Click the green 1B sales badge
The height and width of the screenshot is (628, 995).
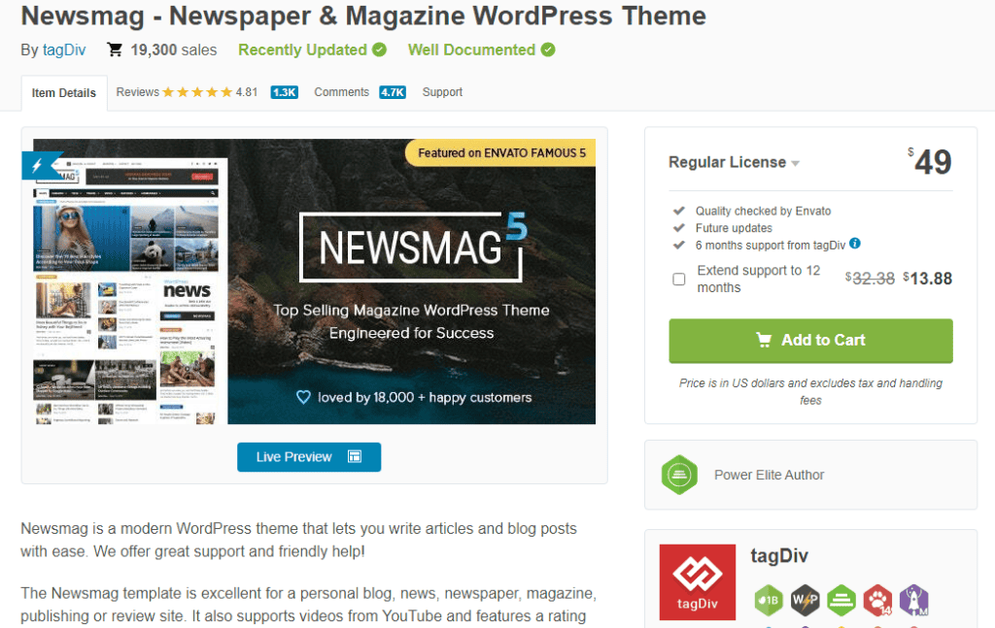point(769,600)
